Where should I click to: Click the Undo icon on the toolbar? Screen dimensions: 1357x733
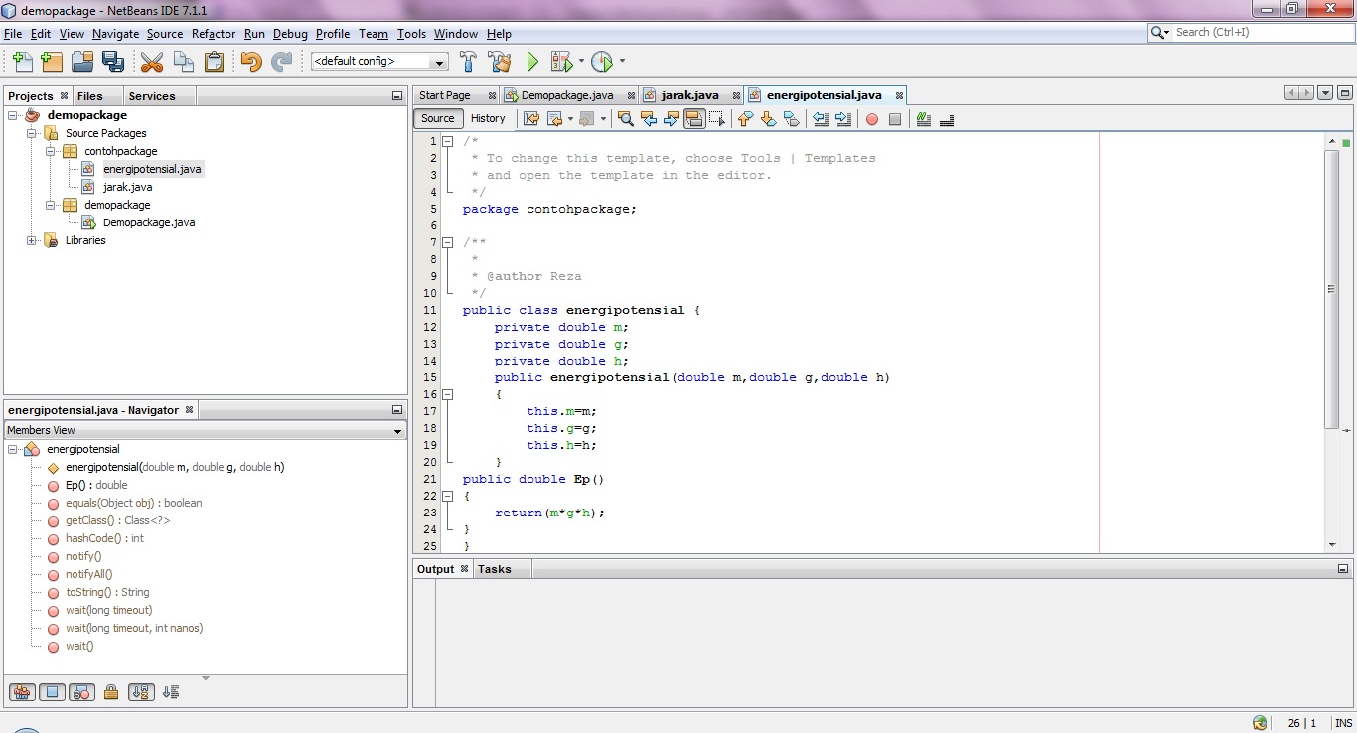click(251, 61)
